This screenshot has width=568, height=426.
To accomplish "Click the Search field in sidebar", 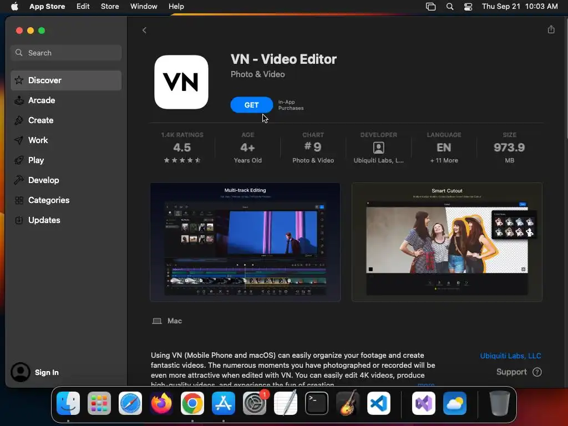I will coord(66,53).
